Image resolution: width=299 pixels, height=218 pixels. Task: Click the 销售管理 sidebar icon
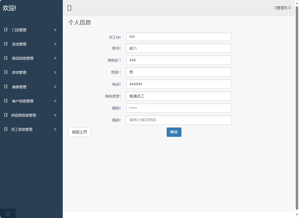coord(5,87)
